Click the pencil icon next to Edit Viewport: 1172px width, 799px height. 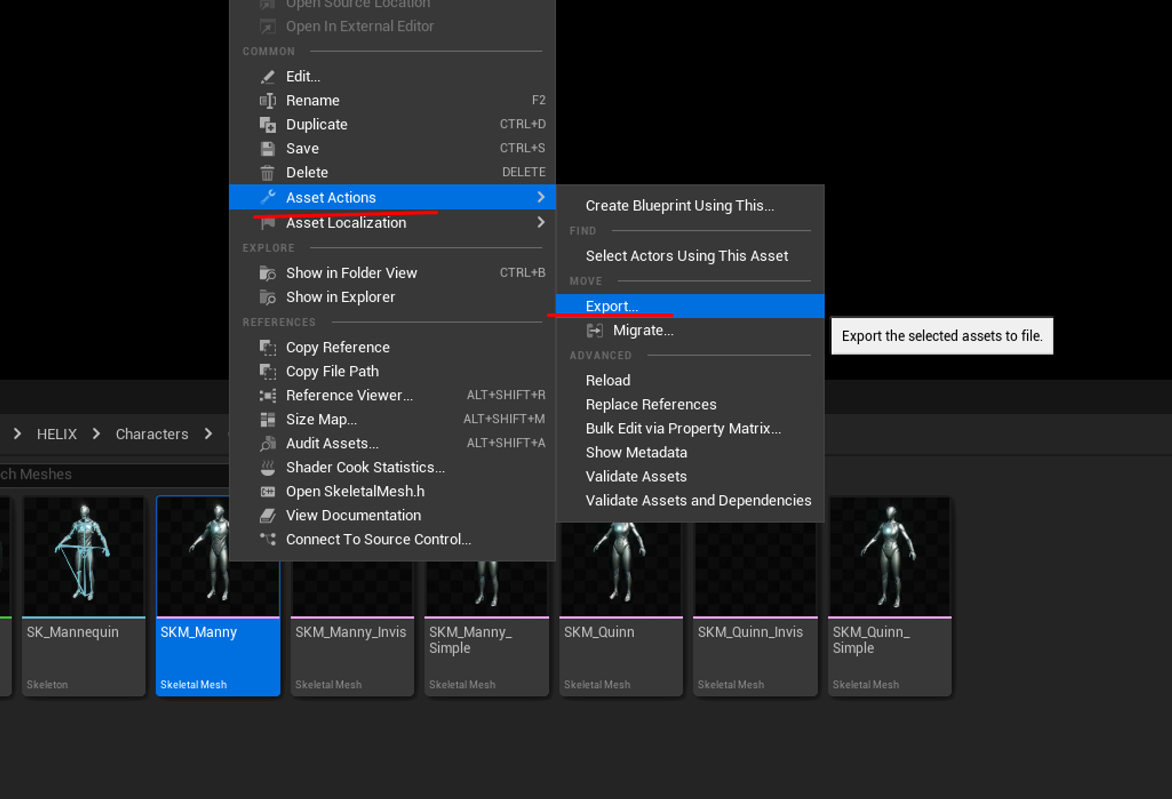tap(268, 77)
